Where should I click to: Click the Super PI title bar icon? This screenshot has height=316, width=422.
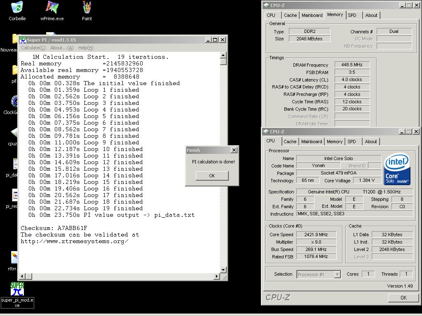click(x=23, y=40)
